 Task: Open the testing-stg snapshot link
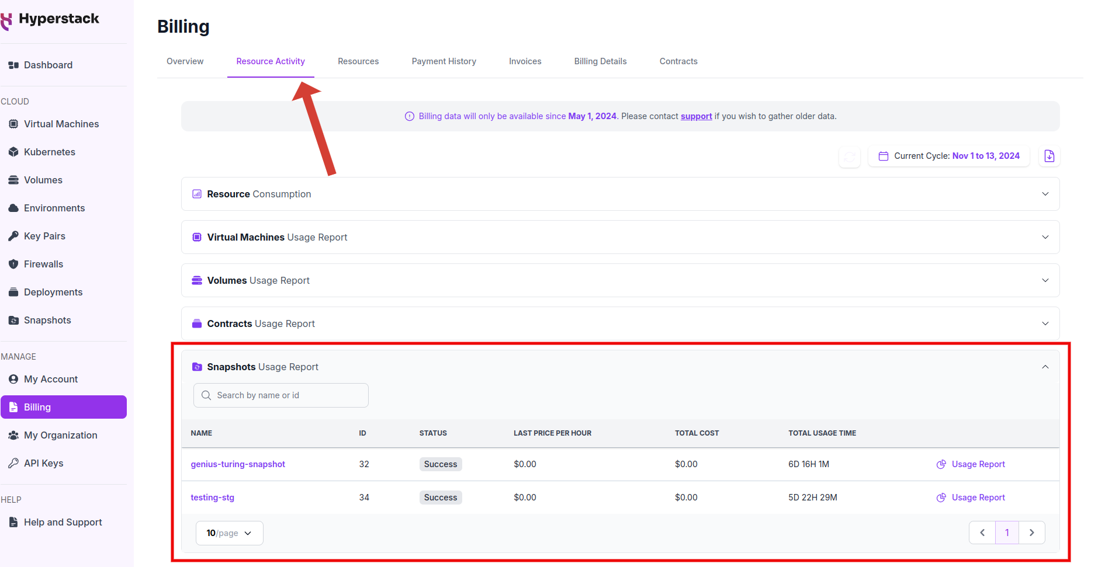tap(212, 498)
